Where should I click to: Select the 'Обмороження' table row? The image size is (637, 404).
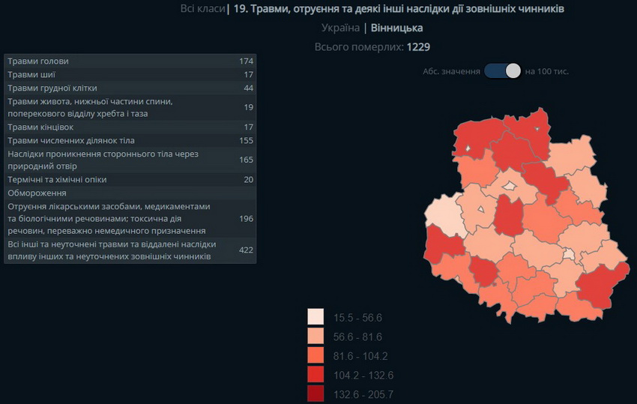pyautogui.click(x=130, y=193)
